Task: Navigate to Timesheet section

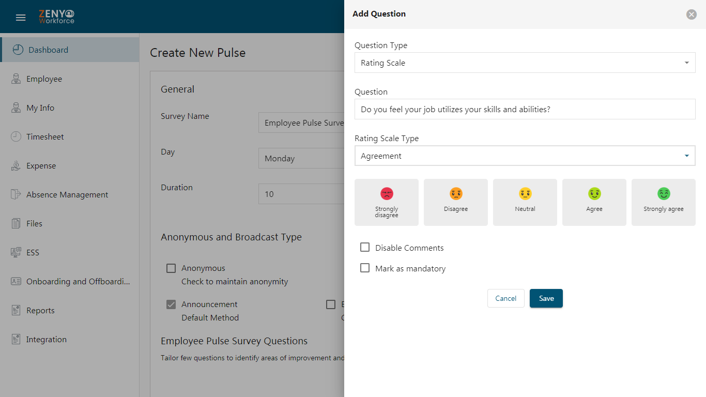Action: (x=70, y=136)
